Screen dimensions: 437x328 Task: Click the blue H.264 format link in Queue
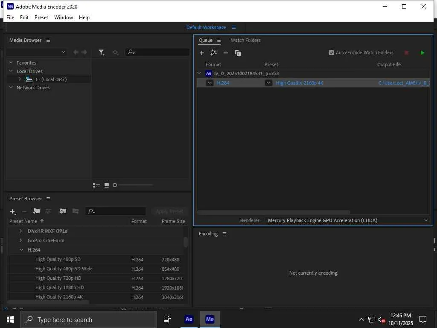[x=223, y=83]
